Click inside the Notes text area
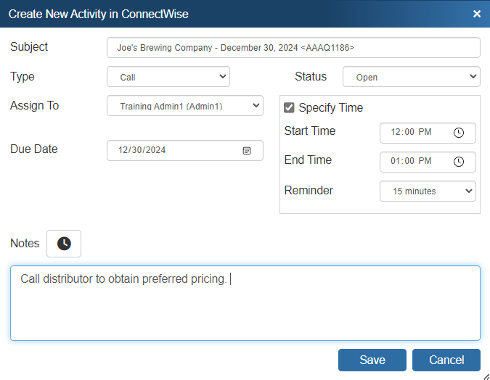The width and height of the screenshot is (490, 380). tap(245, 303)
